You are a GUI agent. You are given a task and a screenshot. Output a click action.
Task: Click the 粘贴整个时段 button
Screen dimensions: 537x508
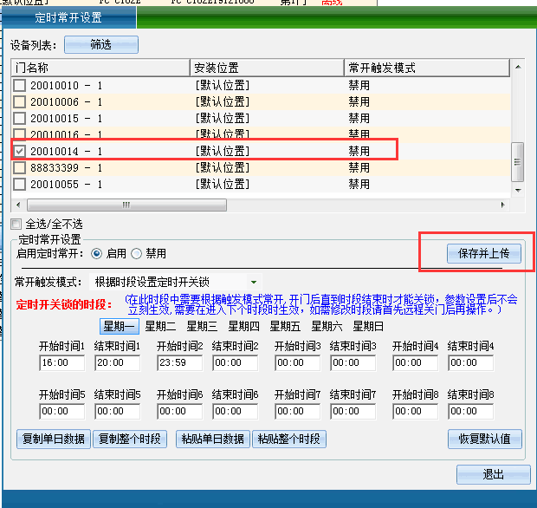(288, 439)
